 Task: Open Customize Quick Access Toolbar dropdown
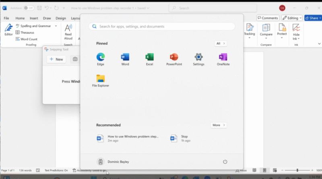point(64,8)
